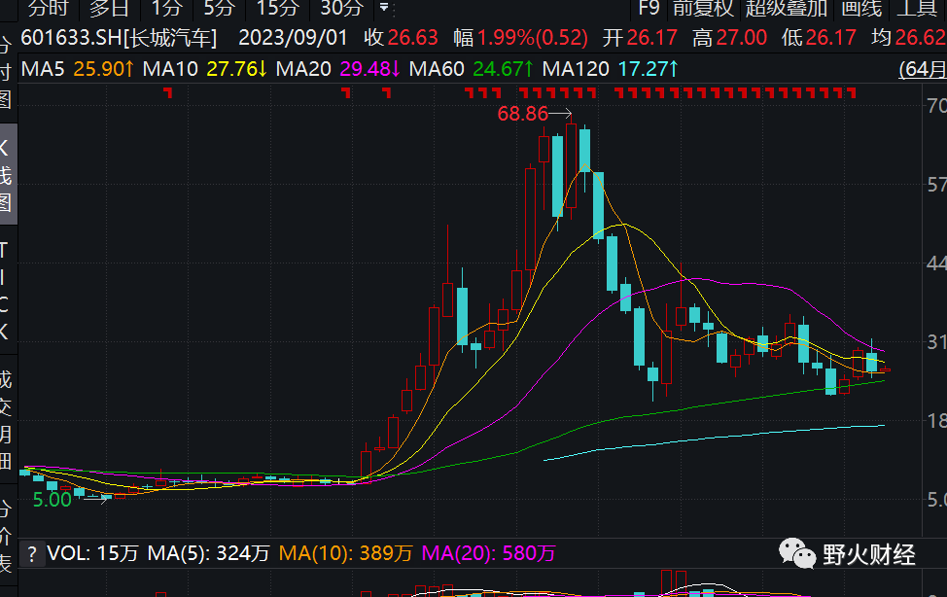Select the 15分 period tab

tap(278, 9)
